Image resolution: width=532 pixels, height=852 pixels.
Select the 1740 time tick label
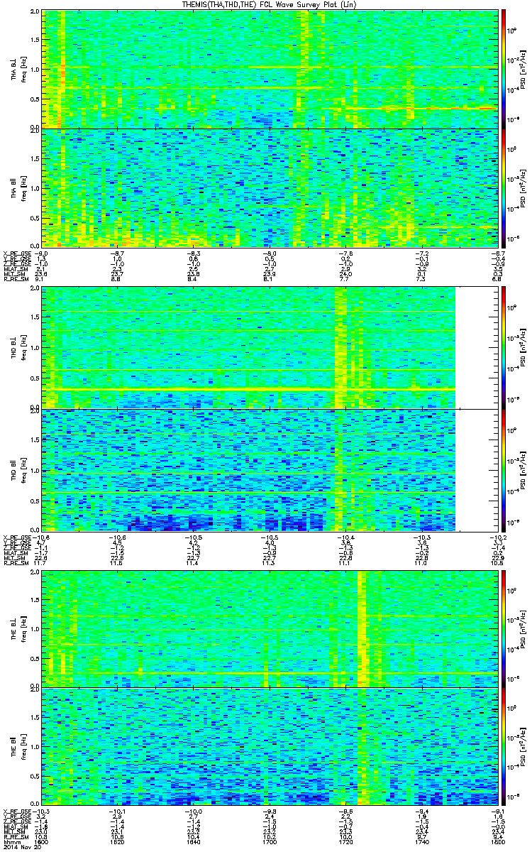pos(421,841)
